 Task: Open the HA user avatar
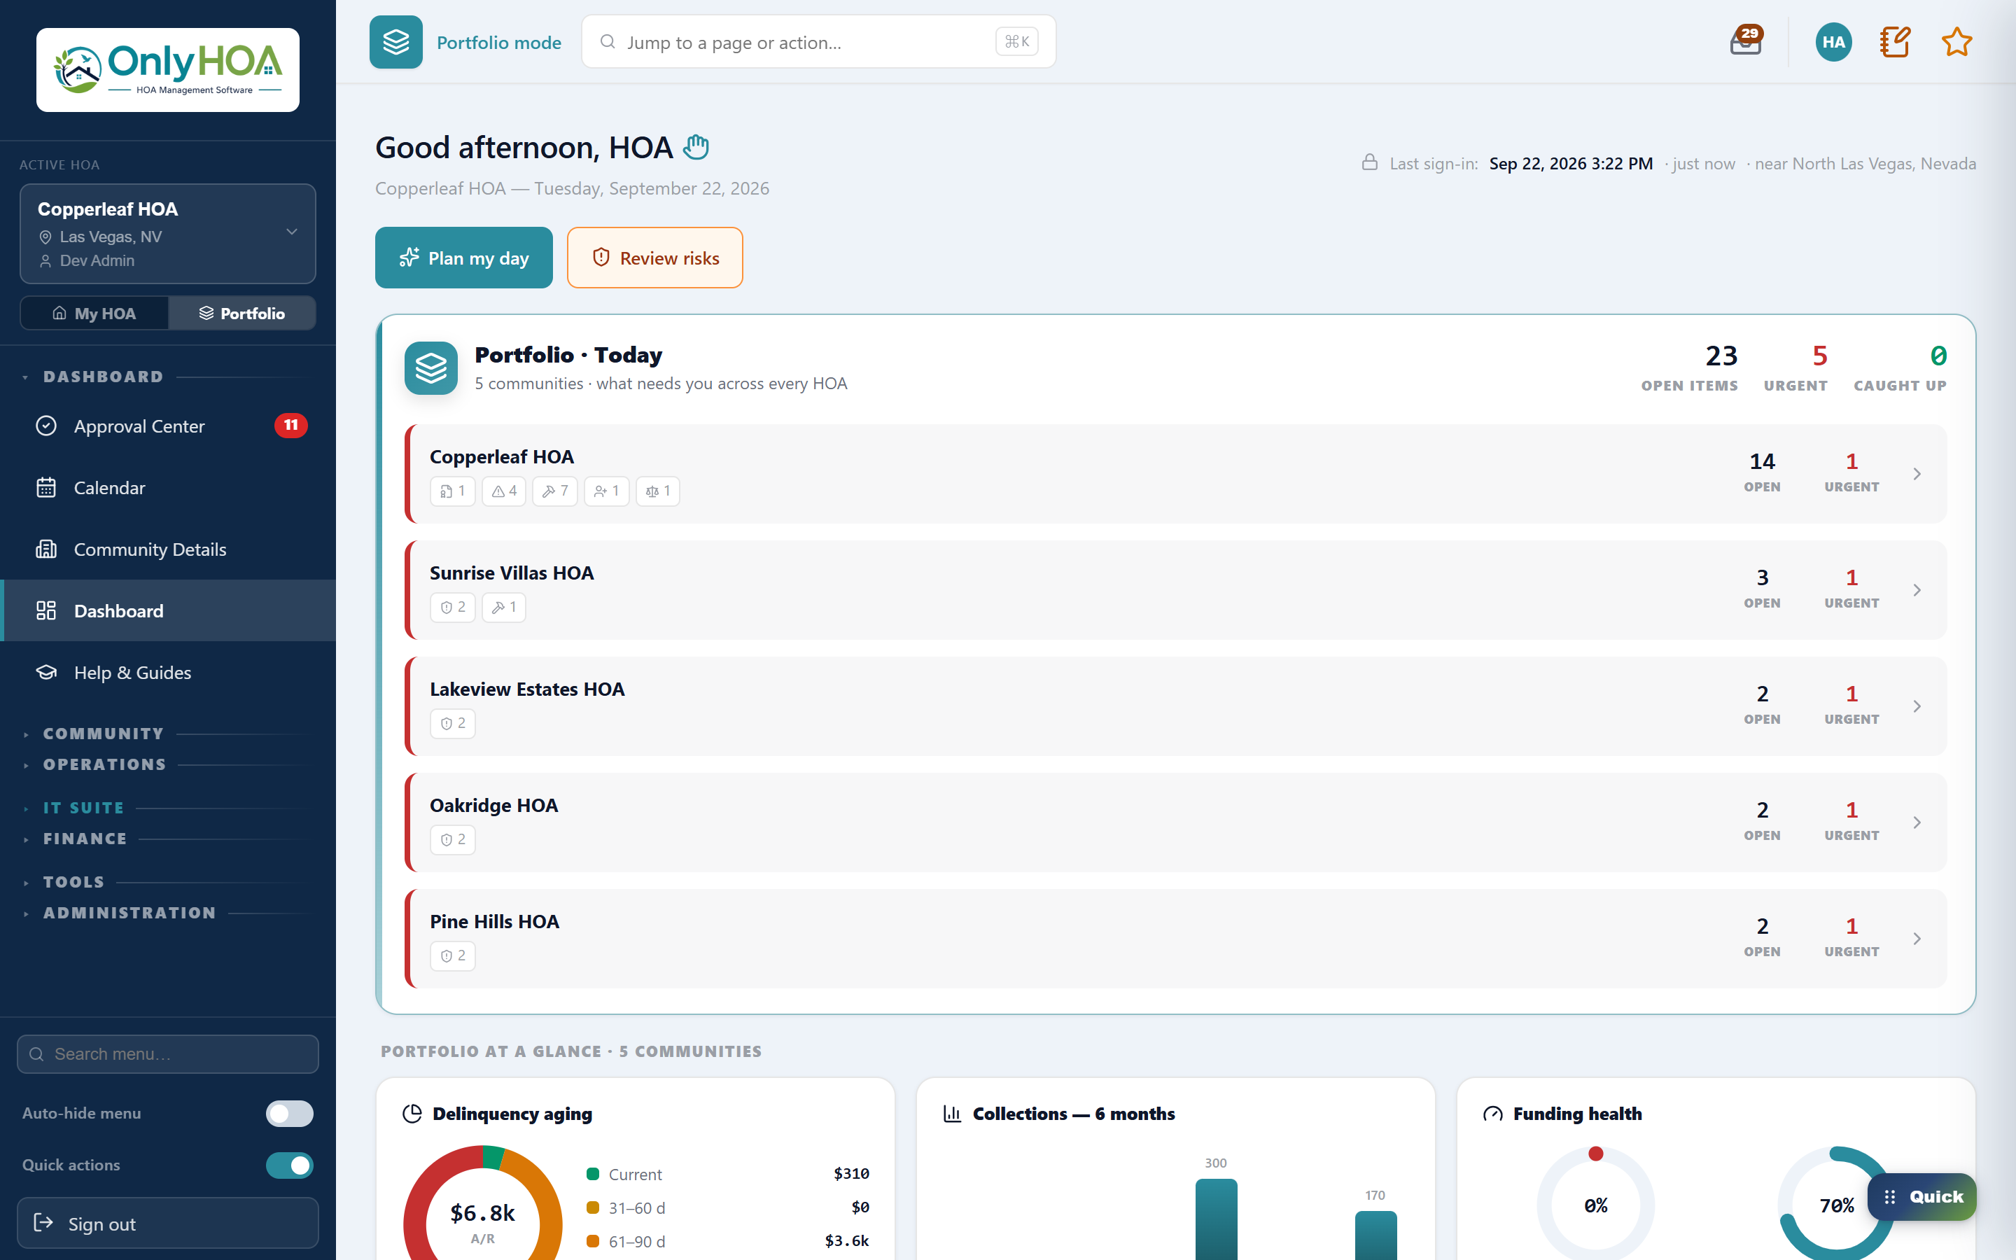tap(1833, 42)
